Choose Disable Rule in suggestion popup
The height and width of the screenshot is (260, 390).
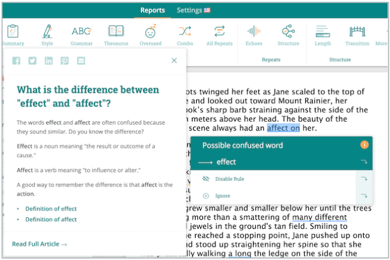pos(230,179)
